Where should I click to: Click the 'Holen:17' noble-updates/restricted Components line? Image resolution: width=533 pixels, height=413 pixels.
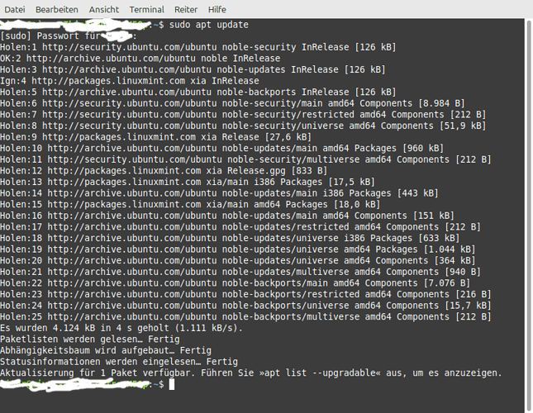(240, 226)
